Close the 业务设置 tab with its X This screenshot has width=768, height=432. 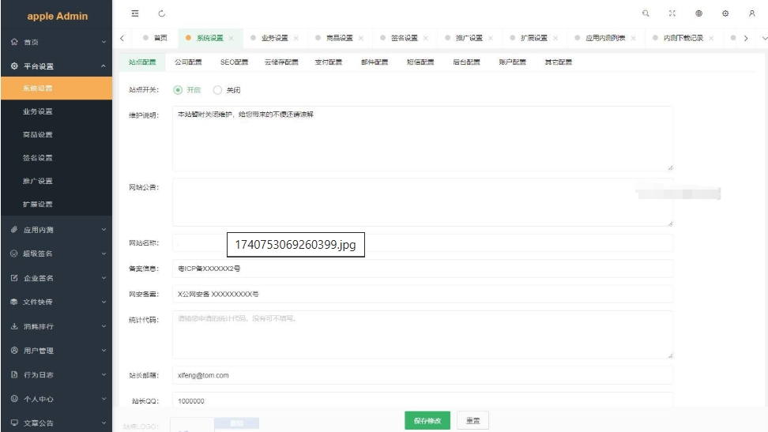coord(296,38)
